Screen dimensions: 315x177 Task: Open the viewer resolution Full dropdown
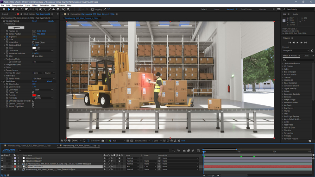coord(119,140)
